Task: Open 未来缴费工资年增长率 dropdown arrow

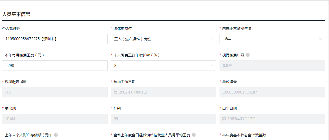Action: click(x=212, y=66)
